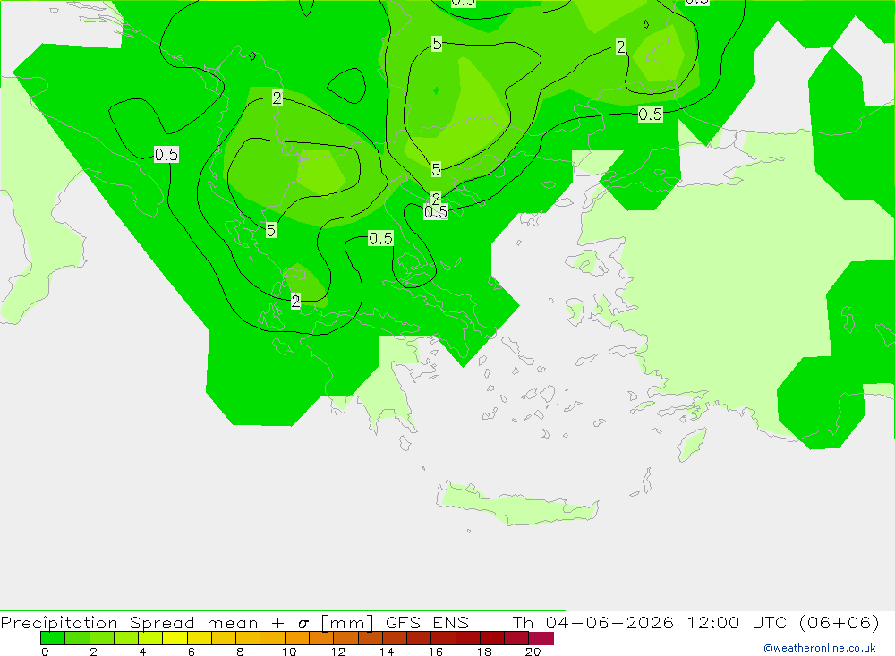895x656 pixels.
Task: Click the '4' legend scale value
Action: [x=142, y=652]
